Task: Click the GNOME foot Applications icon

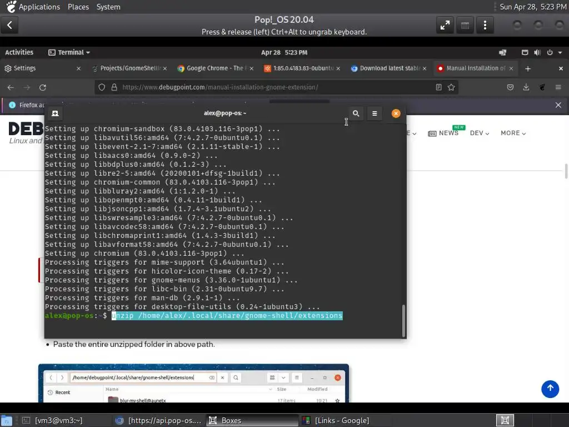Action: [x=11, y=7]
